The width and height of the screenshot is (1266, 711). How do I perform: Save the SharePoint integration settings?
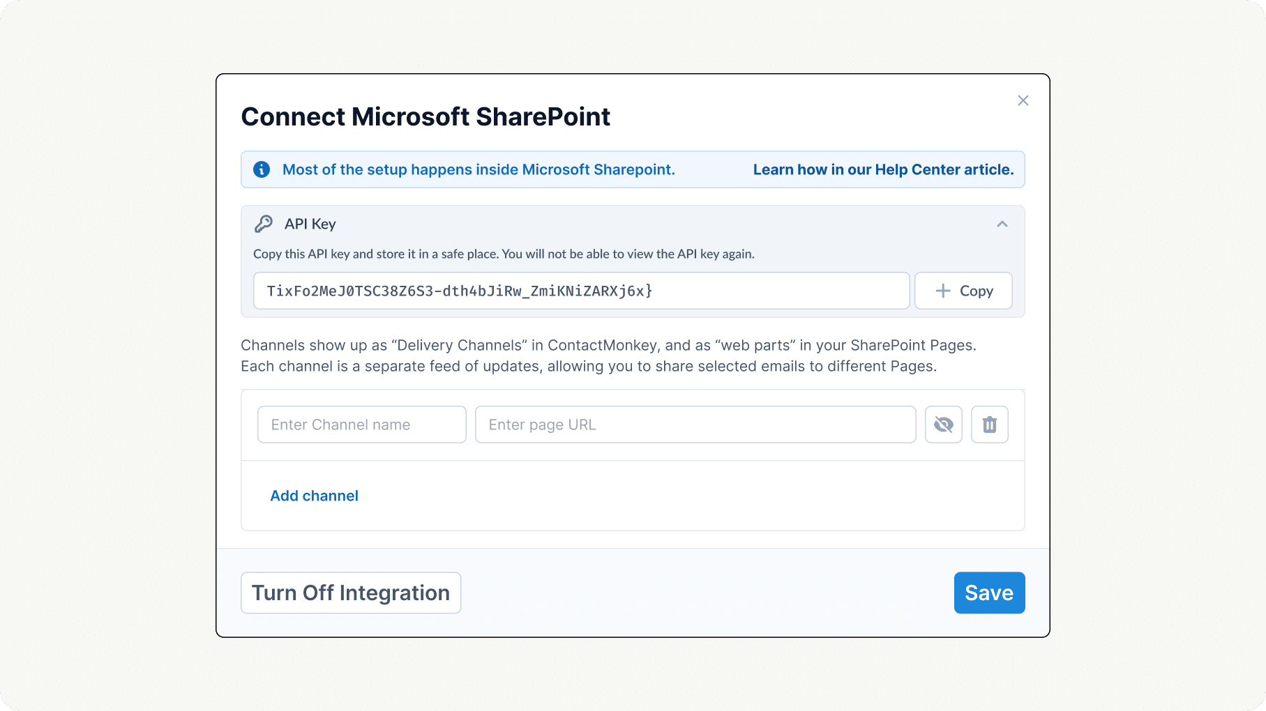(989, 593)
